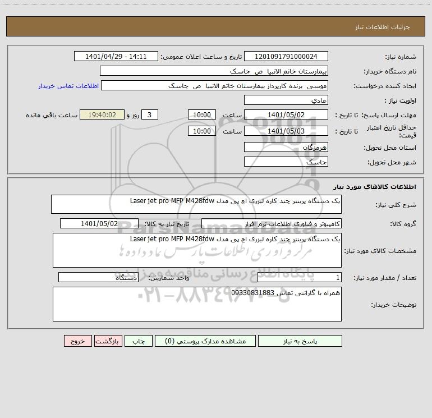Click the quantity field showing 1
Screen dimensions: 432x418
click(300, 277)
